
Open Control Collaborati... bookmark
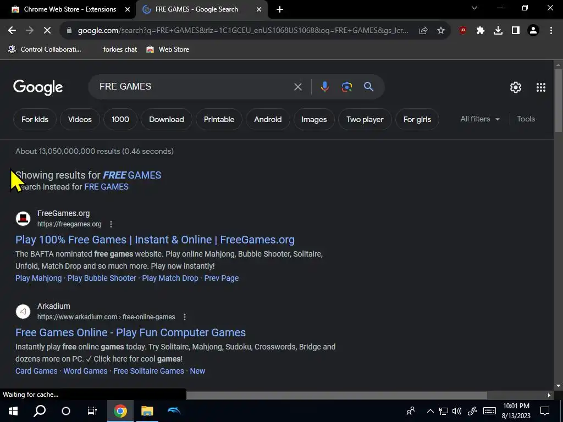(x=45, y=49)
